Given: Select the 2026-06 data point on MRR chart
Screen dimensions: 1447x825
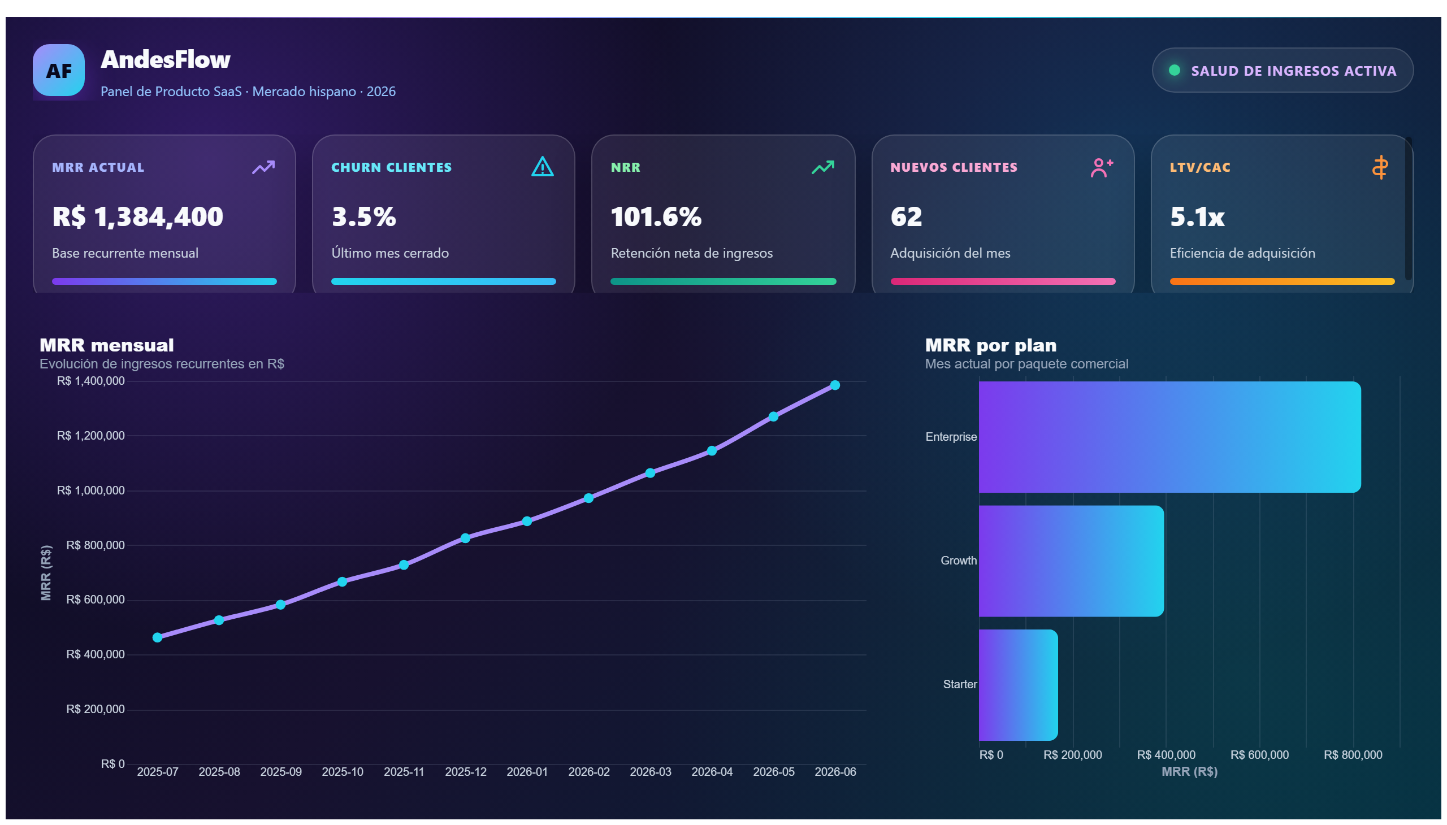Looking at the screenshot, I should point(835,385).
